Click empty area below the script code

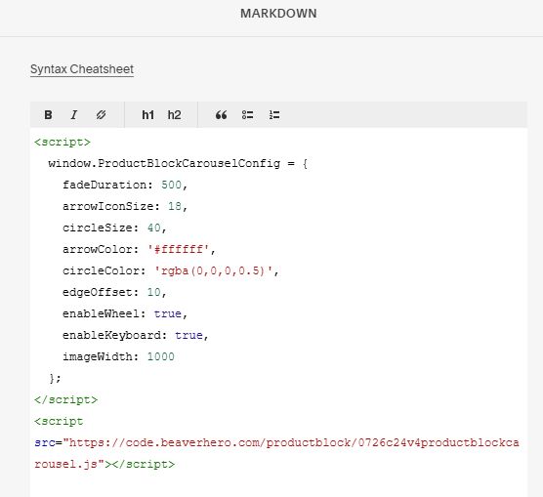click(x=278, y=485)
